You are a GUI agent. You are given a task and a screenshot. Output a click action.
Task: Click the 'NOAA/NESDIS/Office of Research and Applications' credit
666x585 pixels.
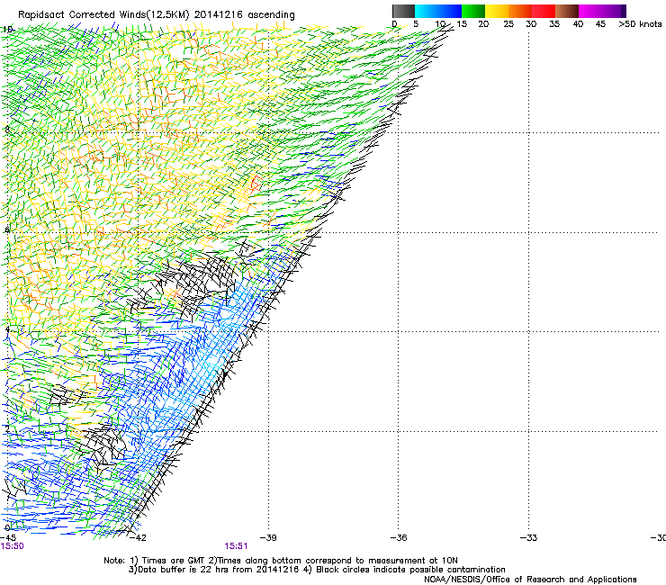(x=530, y=580)
